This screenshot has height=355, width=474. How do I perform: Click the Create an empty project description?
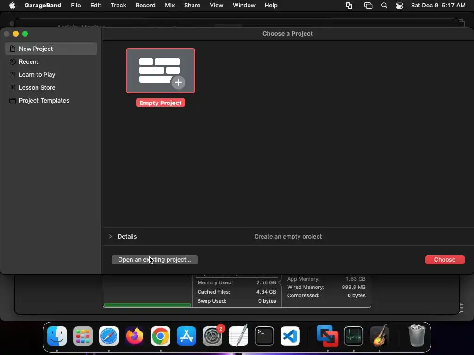tap(288, 236)
